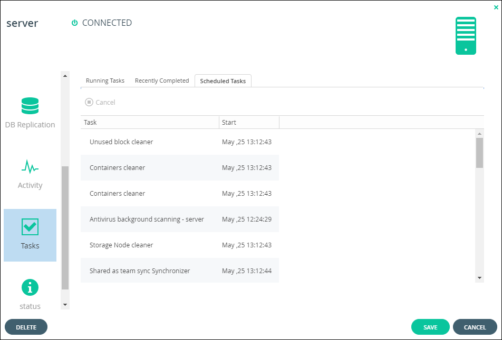The width and height of the screenshot is (502, 340).
Task: Click the sidebar scroll down arrow
Action: [65, 305]
